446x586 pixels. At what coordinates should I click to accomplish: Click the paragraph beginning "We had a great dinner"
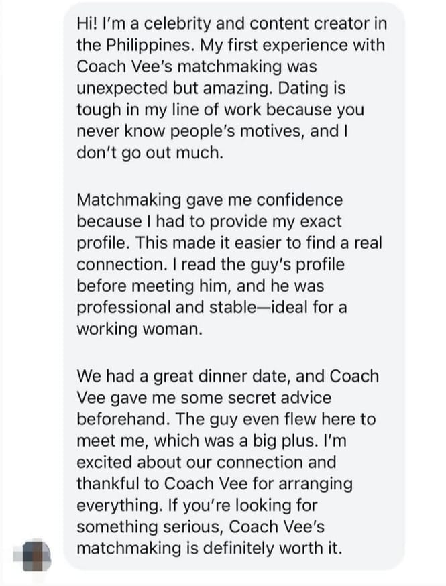click(227, 462)
